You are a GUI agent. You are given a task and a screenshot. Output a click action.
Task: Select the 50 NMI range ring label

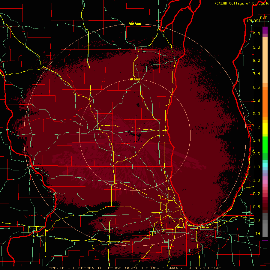coord(135,79)
